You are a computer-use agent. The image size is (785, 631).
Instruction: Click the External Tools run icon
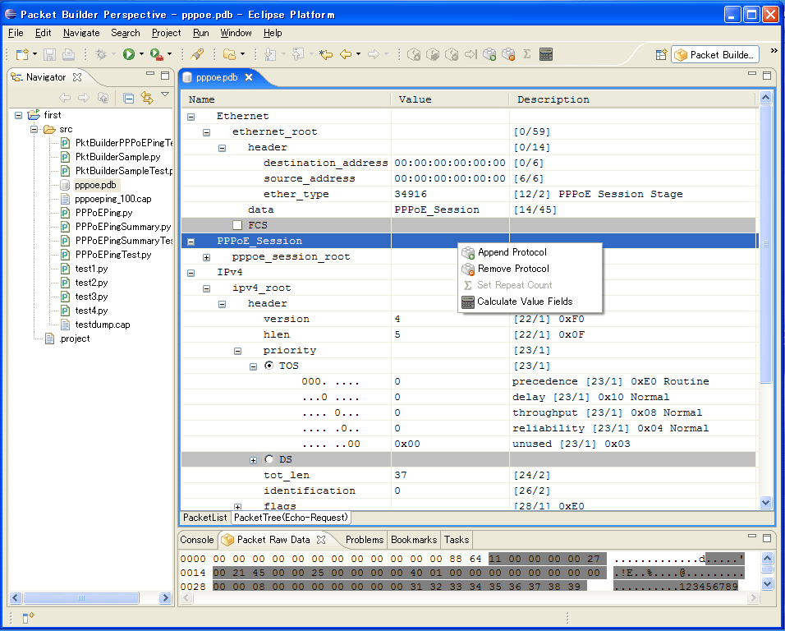tap(157, 54)
